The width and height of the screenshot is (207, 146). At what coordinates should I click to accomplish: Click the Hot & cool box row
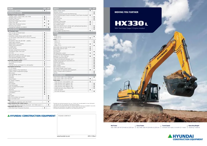[x=29, y=48]
